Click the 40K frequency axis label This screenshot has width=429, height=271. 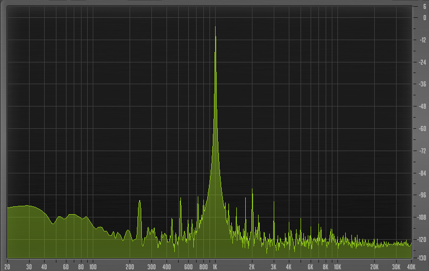pyautogui.click(x=411, y=267)
